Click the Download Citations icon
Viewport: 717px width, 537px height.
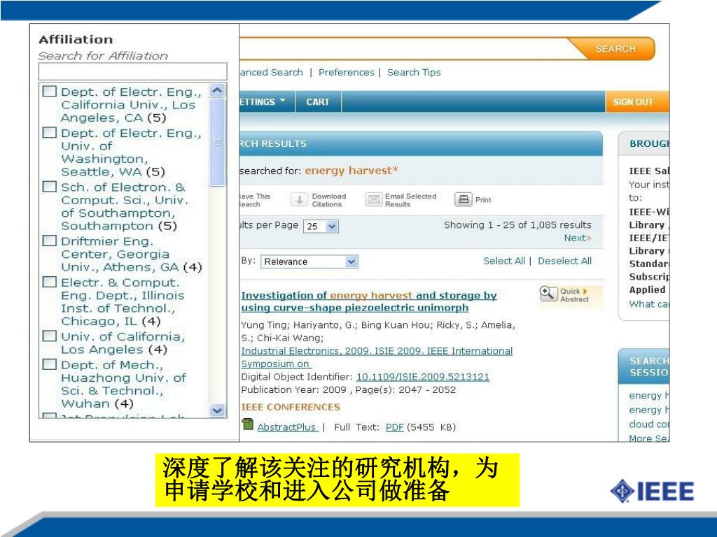click(299, 199)
